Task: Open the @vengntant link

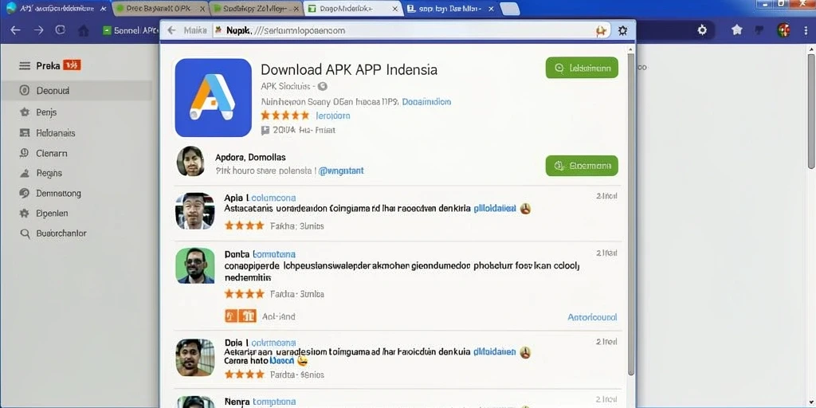Action: pyautogui.click(x=341, y=171)
